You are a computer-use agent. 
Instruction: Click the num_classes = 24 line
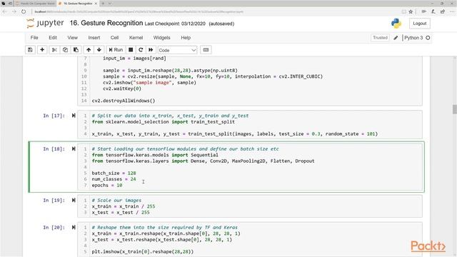114,179
